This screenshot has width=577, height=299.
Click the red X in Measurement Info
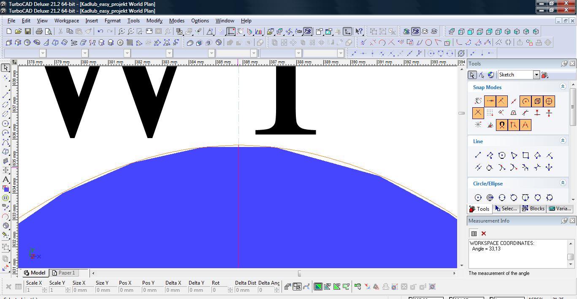(484, 234)
